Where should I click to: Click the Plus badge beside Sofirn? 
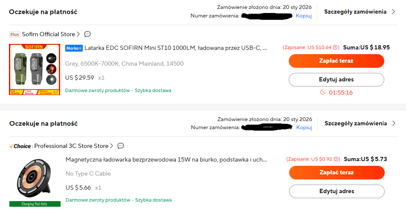[x=14, y=34]
